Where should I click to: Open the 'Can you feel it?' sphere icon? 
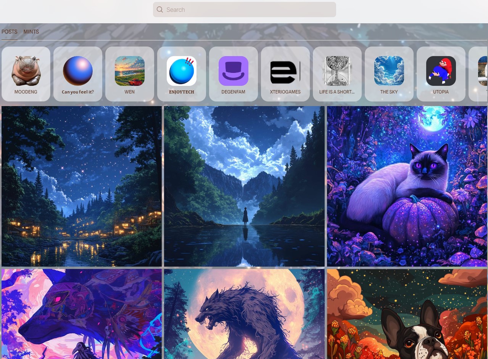pos(78,71)
